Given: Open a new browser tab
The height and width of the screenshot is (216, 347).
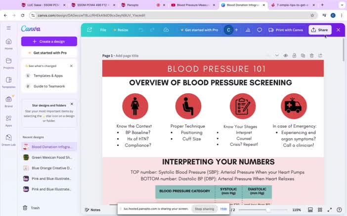Looking at the screenshot, I should click(322, 5).
